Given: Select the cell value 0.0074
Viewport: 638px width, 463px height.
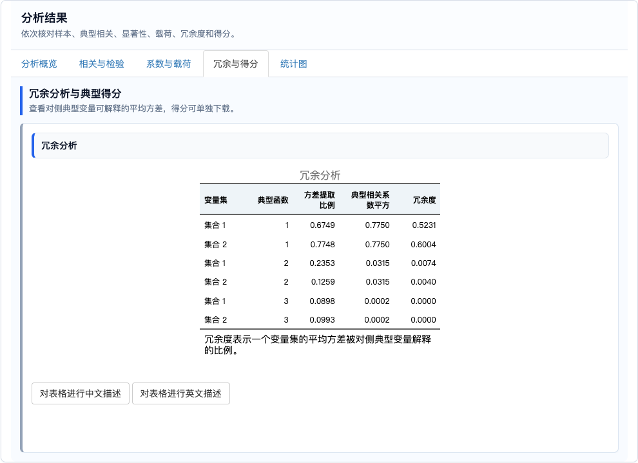Looking at the screenshot, I should point(423,263).
